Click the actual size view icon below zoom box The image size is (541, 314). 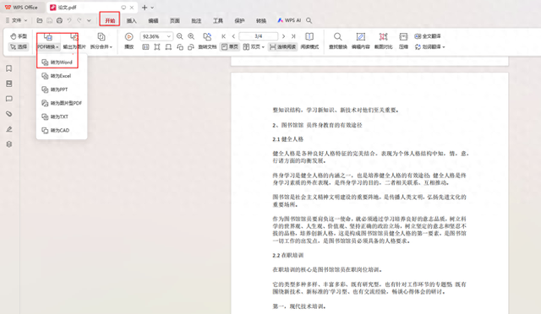pyautogui.click(x=145, y=47)
